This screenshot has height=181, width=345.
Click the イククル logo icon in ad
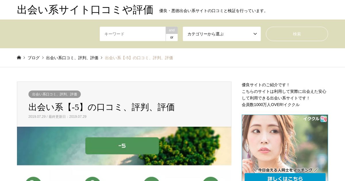click(324, 119)
